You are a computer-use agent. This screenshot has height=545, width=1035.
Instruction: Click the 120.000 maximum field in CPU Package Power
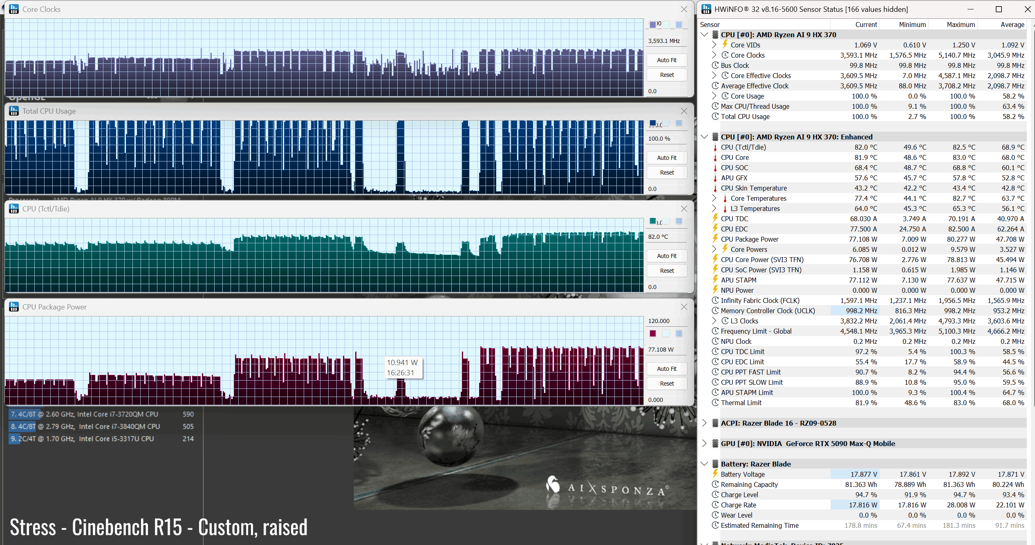pos(667,321)
